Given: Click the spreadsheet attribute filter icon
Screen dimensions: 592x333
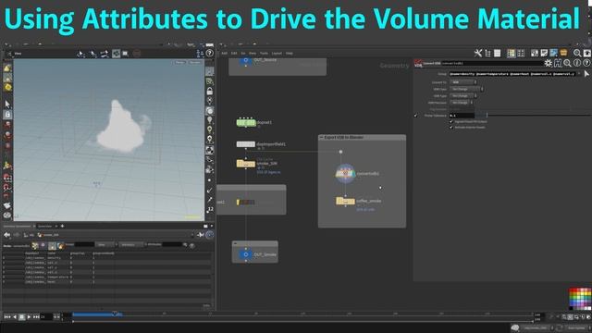Looking at the screenshot, I should [x=185, y=245].
